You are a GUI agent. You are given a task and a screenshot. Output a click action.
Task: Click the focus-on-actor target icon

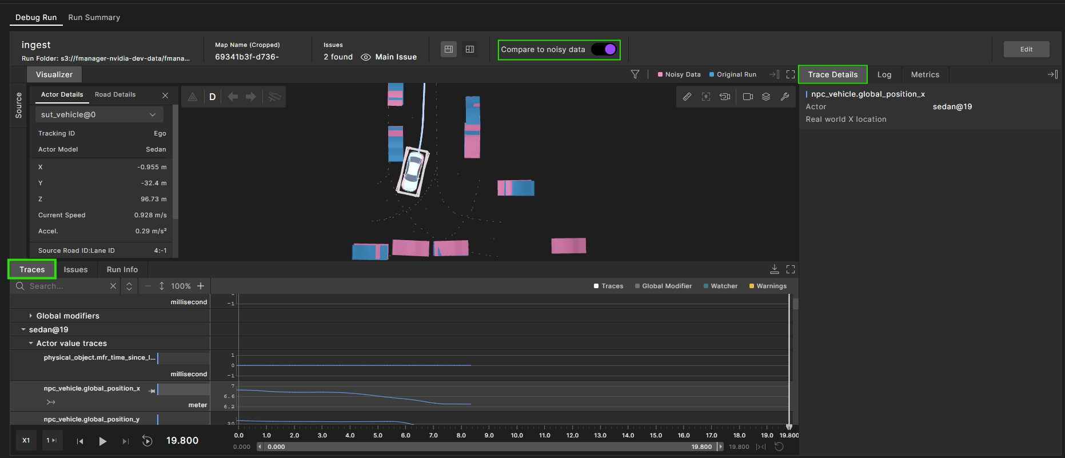click(x=706, y=97)
